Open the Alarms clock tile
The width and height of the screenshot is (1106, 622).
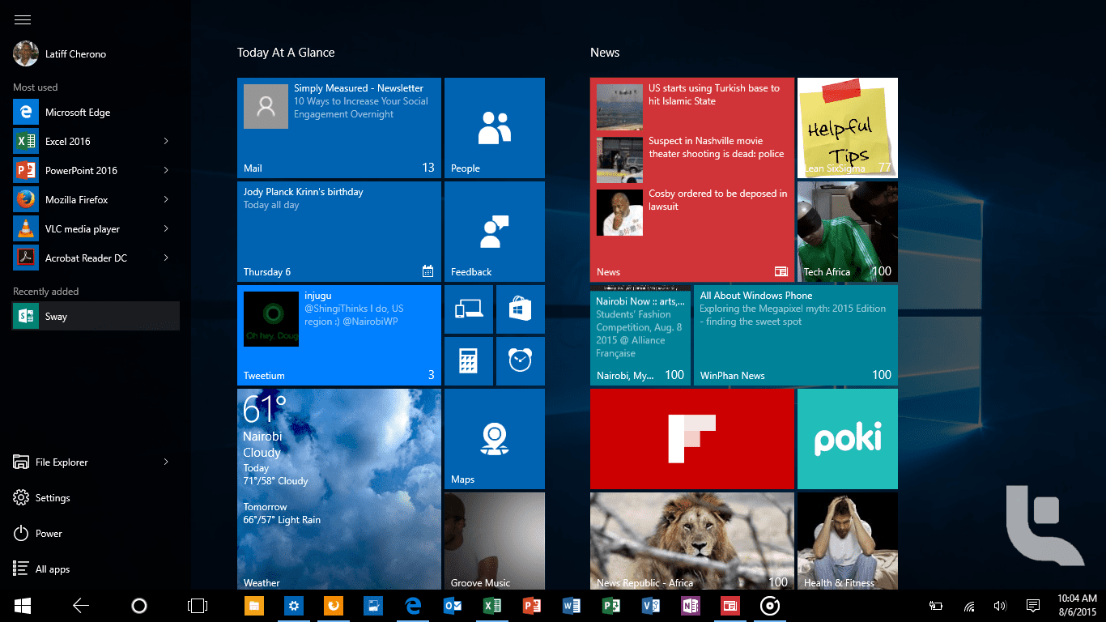click(x=521, y=361)
